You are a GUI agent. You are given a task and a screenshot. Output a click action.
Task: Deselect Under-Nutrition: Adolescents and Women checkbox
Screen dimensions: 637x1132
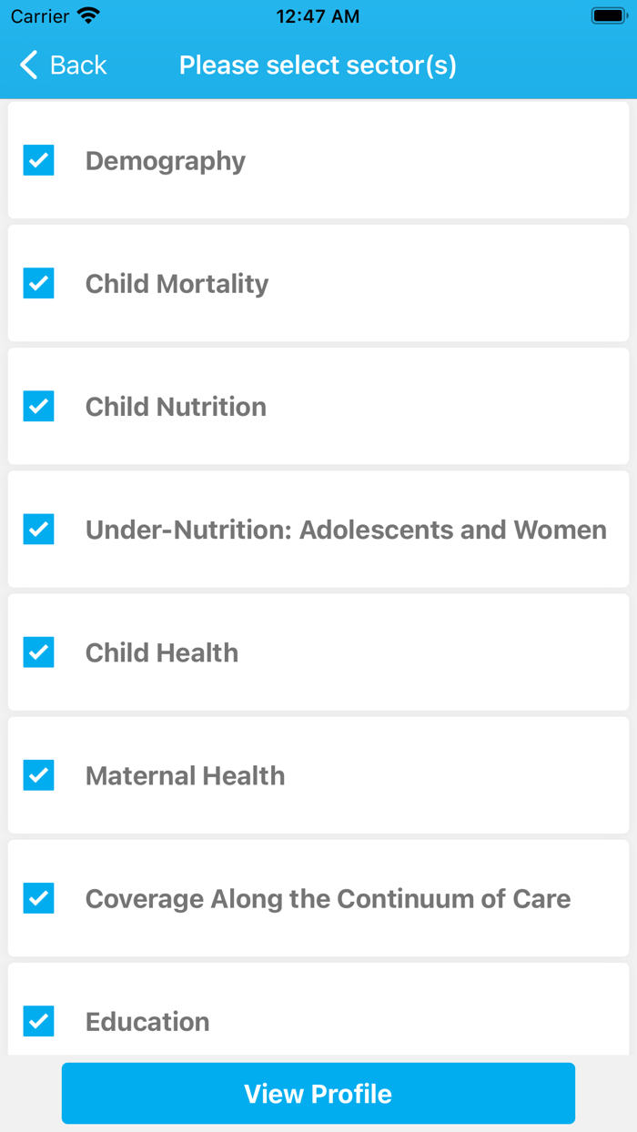coord(38,529)
